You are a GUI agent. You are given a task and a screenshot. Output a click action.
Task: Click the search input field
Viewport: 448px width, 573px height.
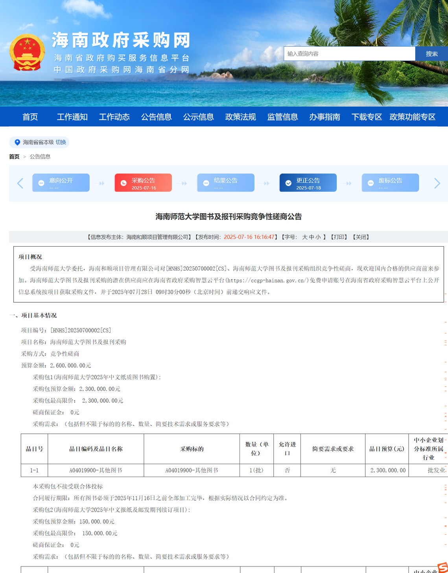tap(349, 54)
